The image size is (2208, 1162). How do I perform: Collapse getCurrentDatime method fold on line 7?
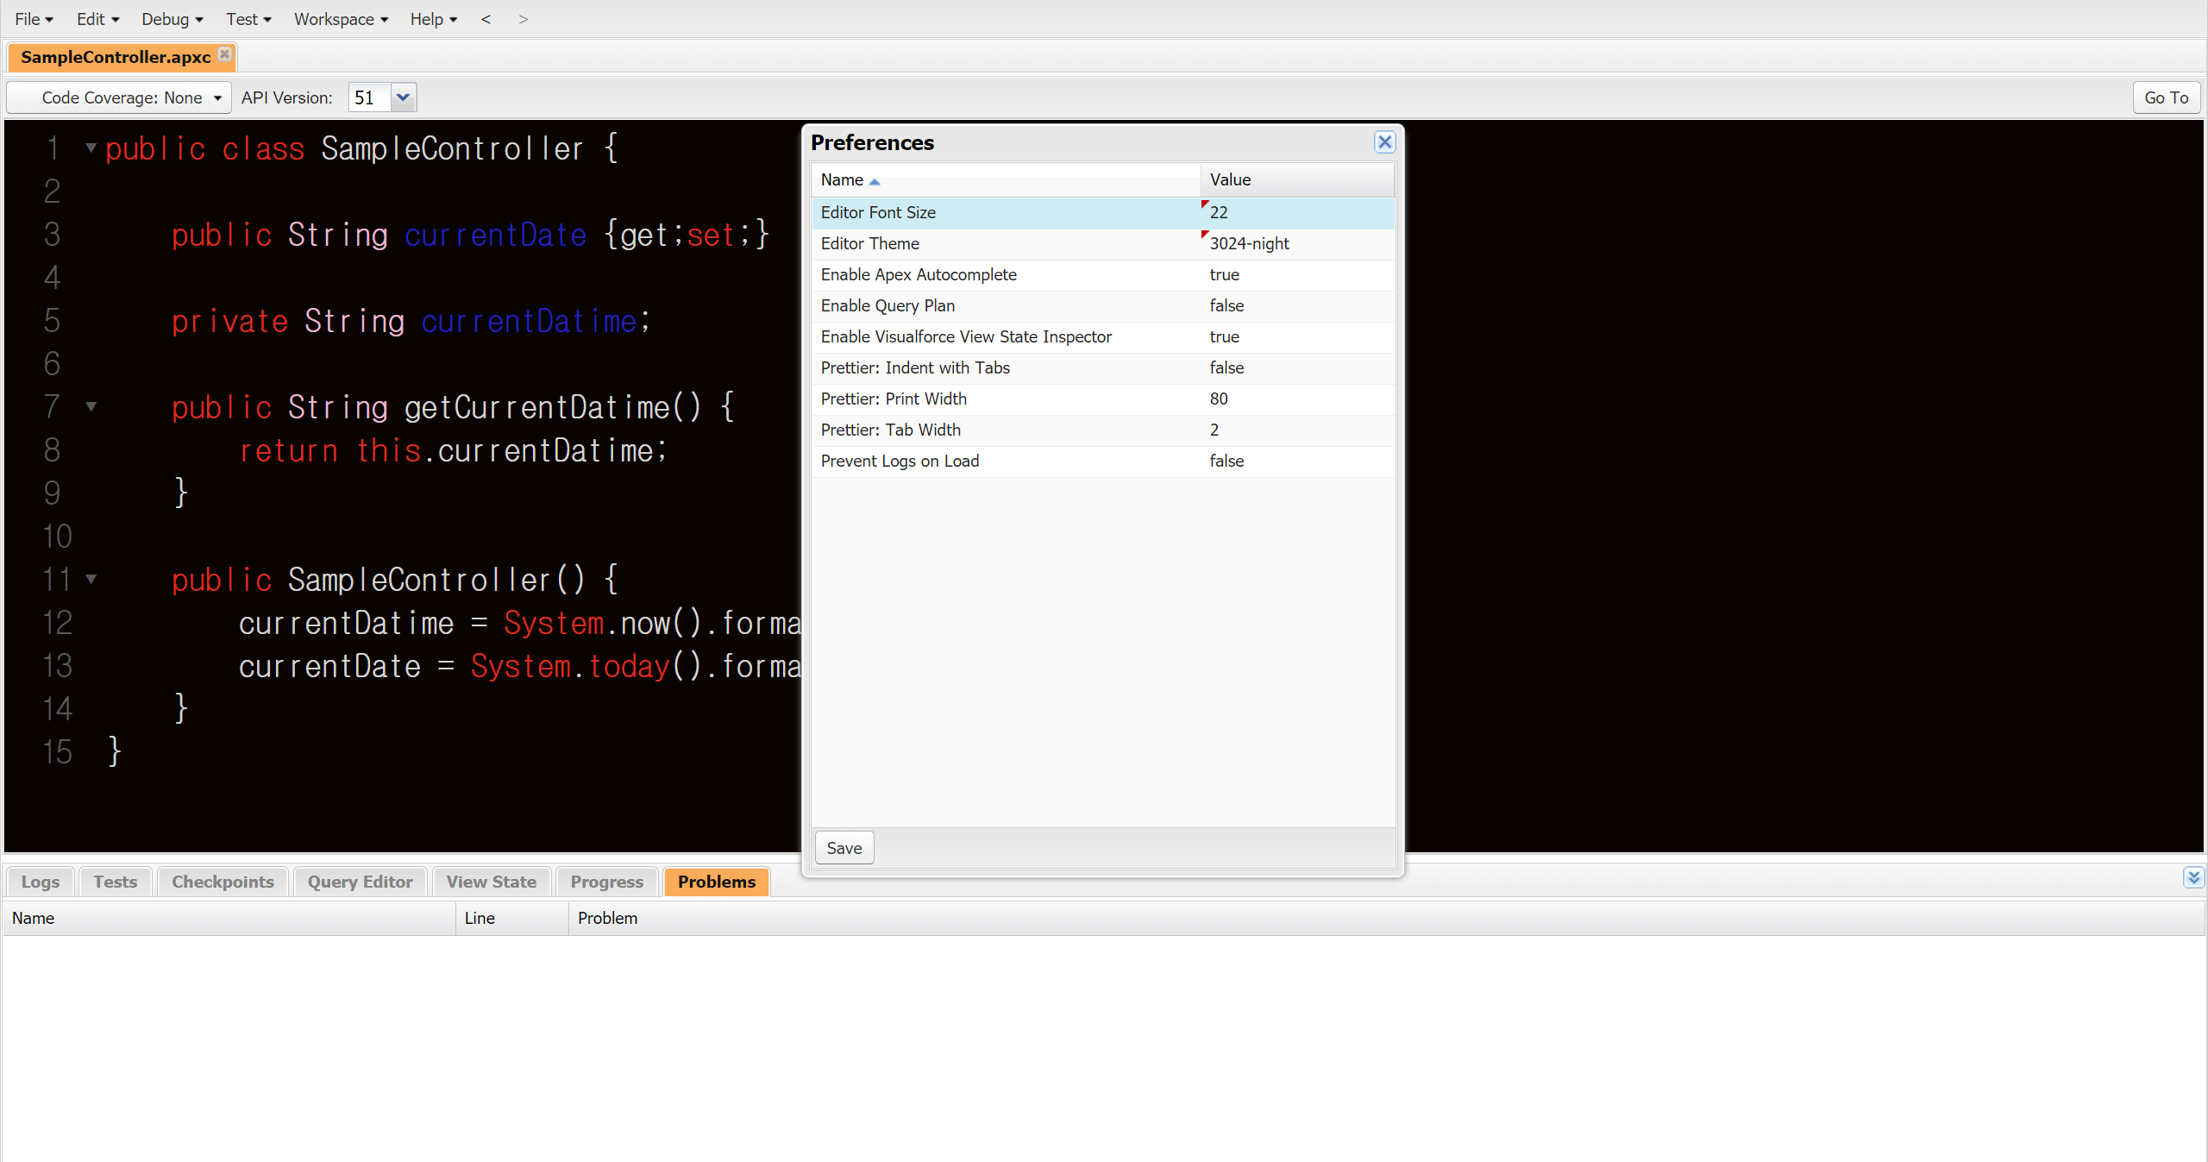[x=91, y=406]
